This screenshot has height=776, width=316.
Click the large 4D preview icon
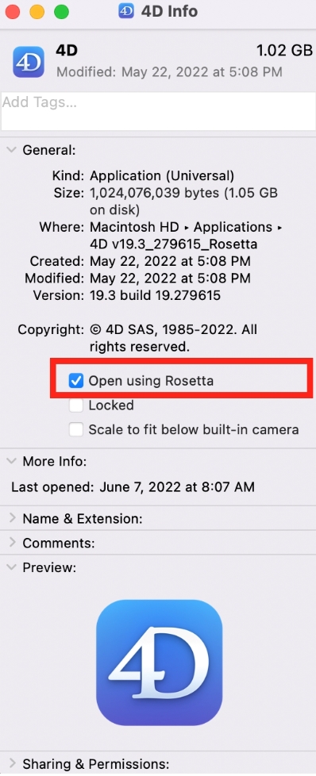[x=159, y=663]
